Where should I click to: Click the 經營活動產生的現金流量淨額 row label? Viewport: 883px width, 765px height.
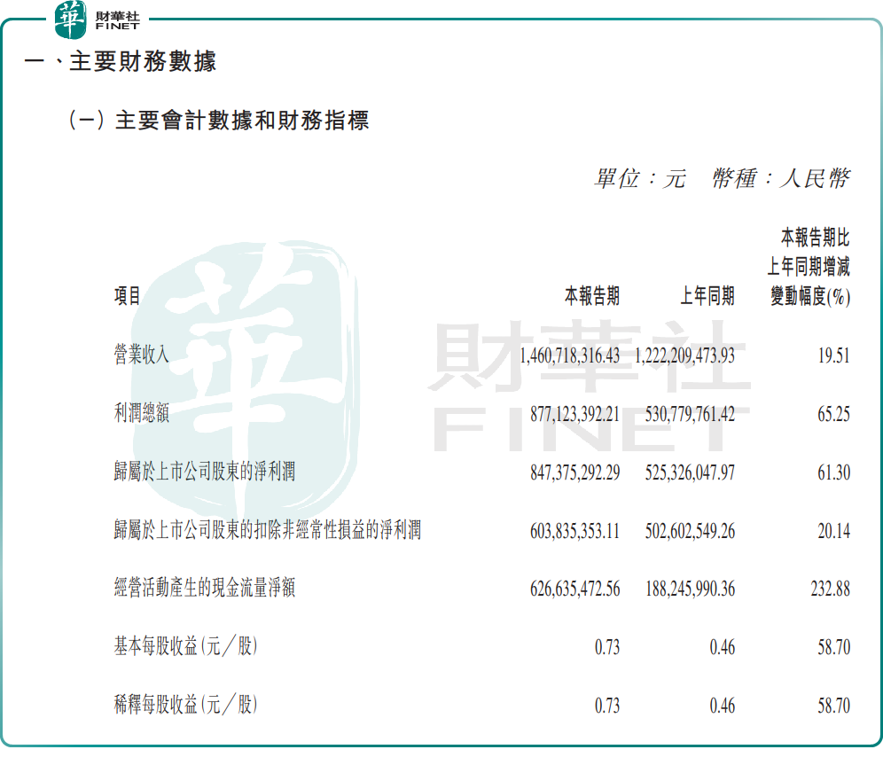[205, 588]
